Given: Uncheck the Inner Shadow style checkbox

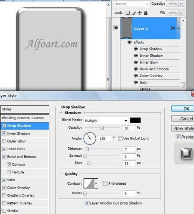Looking at the screenshot, I should pyautogui.click(x=4, y=133).
